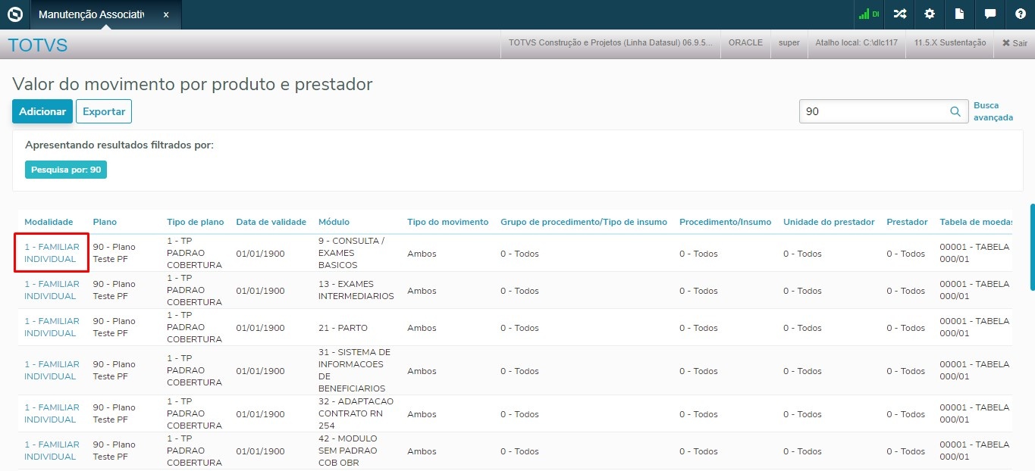This screenshot has width=1035, height=471.
Task: Open Busca avançada link
Action: [x=993, y=111]
